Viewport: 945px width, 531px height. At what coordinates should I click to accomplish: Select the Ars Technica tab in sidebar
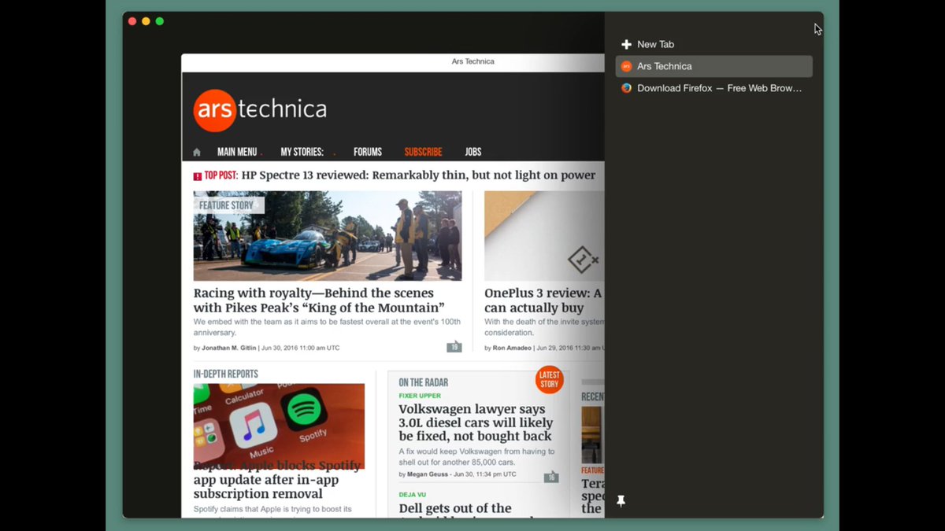pos(713,66)
